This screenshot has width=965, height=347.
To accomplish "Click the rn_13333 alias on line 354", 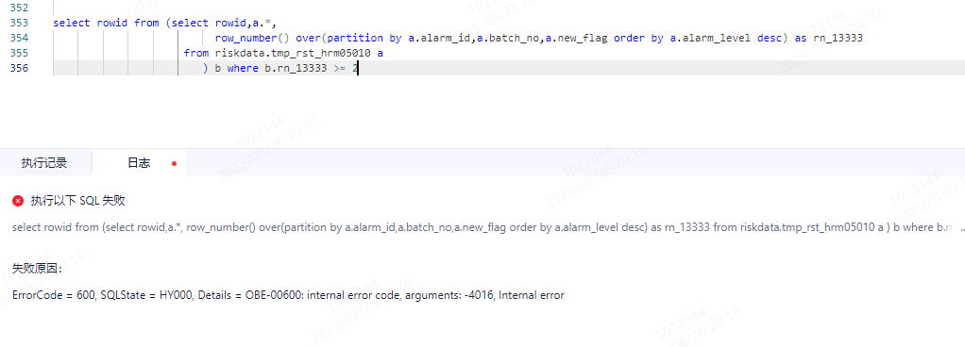I will pyautogui.click(x=838, y=38).
